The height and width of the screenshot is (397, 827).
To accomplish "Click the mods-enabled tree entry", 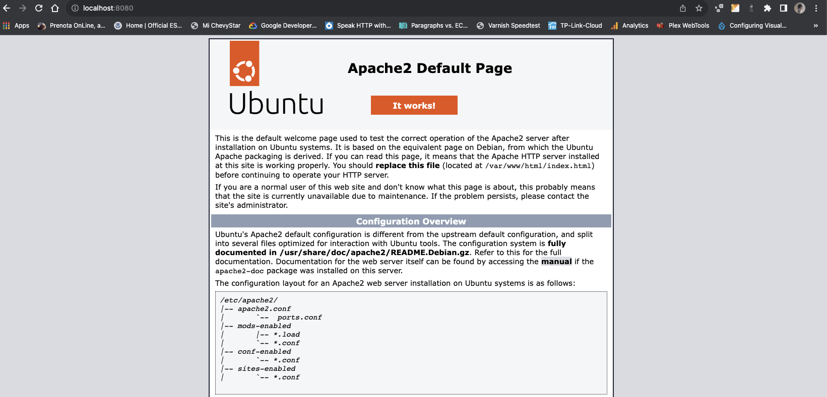I will 264,326.
